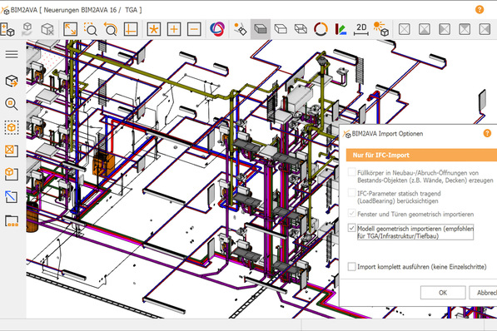Select the paint bucket tool icon
Viewport: 497px width, 331px height.
coord(241,29)
